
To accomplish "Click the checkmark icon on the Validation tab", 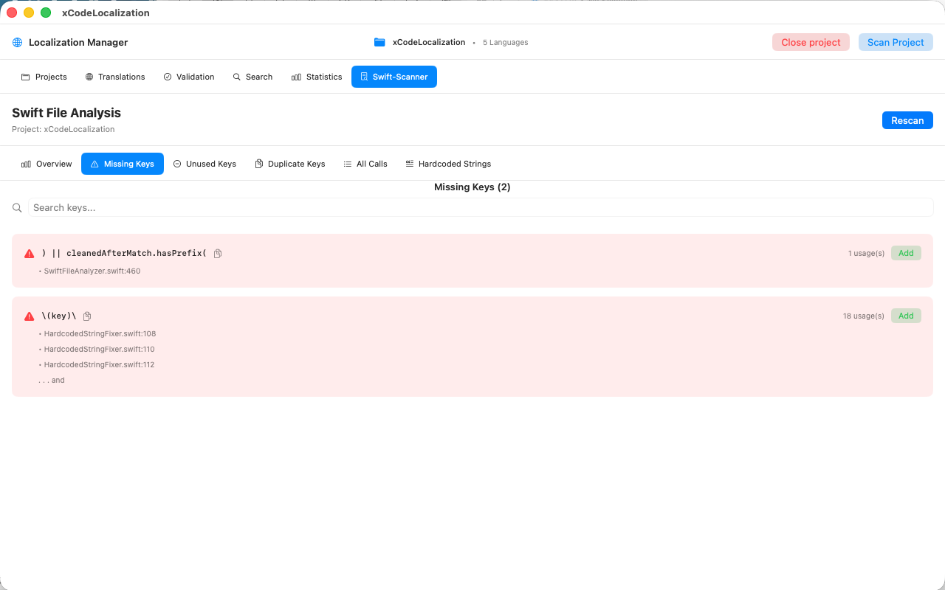I will tap(166, 77).
